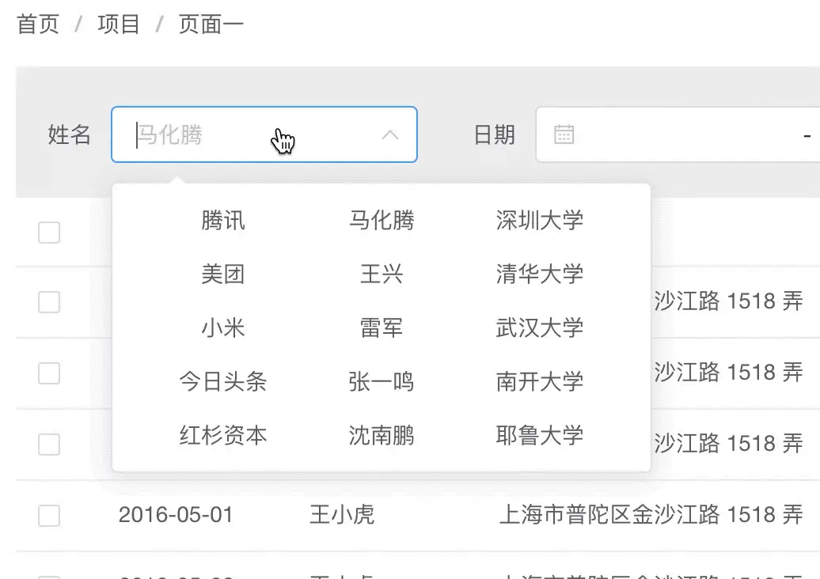This screenshot has width=820, height=579.
Task: Click the 日期 field label
Action: click(x=494, y=134)
